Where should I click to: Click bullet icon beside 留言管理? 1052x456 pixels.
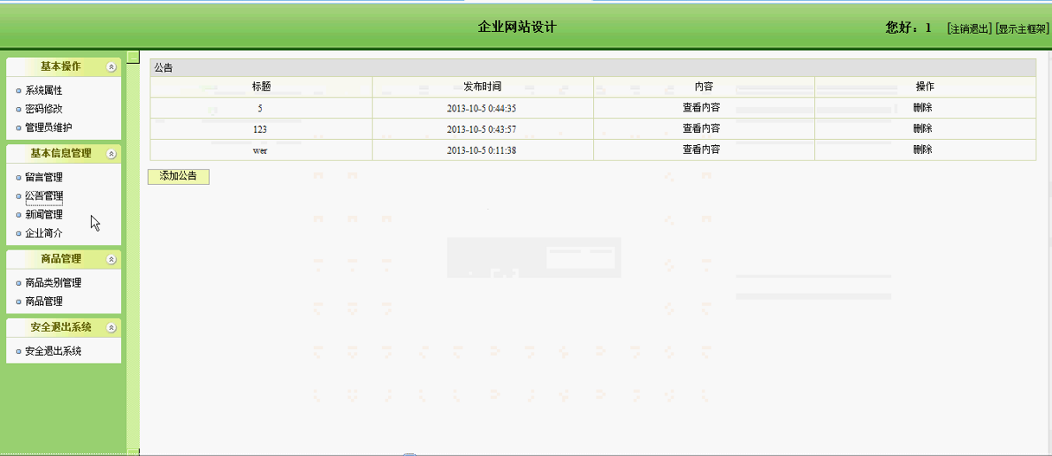click(x=18, y=178)
